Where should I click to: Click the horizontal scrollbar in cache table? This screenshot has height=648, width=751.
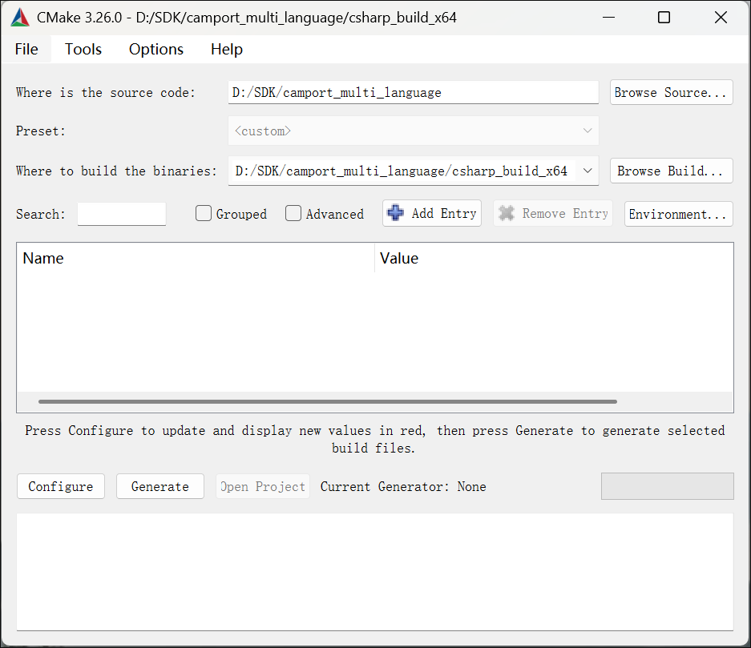tap(328, 401)
